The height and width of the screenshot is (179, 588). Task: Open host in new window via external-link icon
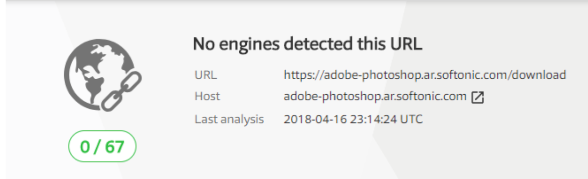click(478, 97)
